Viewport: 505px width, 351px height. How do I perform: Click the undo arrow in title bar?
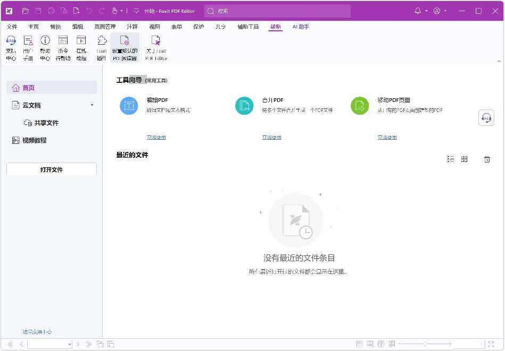89,11
